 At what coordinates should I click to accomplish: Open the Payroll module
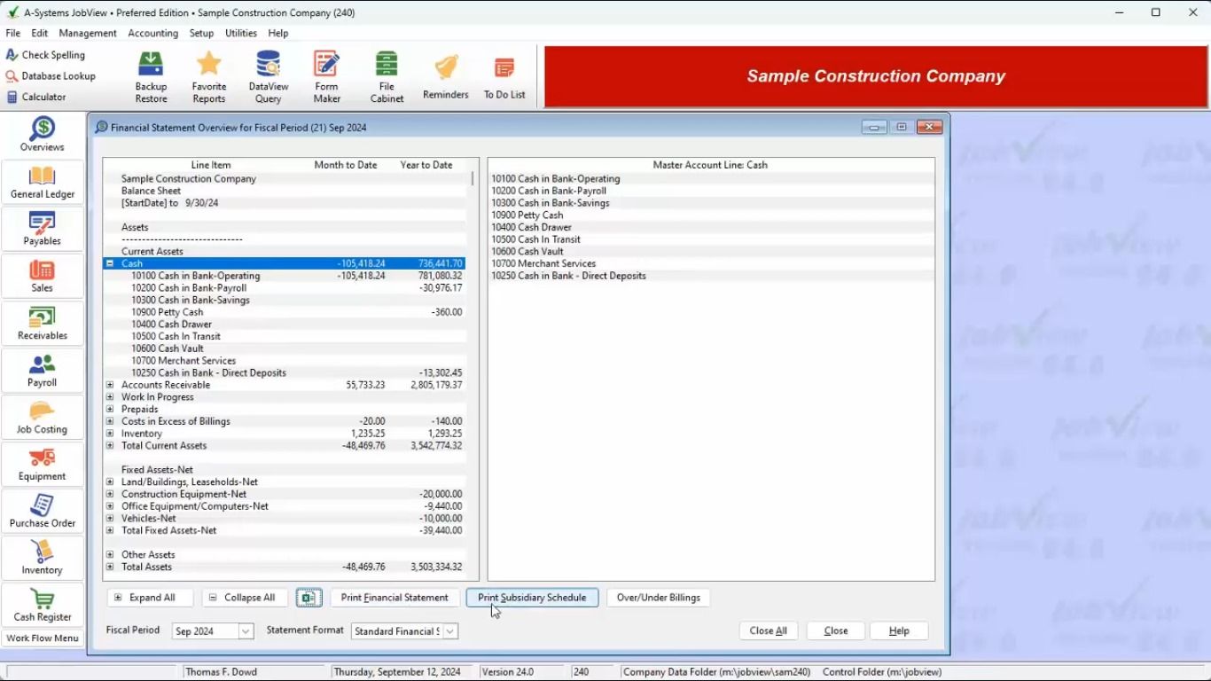[43, 371]
